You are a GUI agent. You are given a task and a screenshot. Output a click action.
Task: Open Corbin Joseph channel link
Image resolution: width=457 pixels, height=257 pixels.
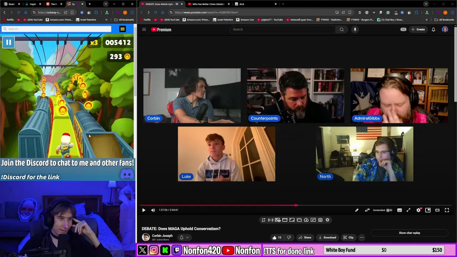162,236
